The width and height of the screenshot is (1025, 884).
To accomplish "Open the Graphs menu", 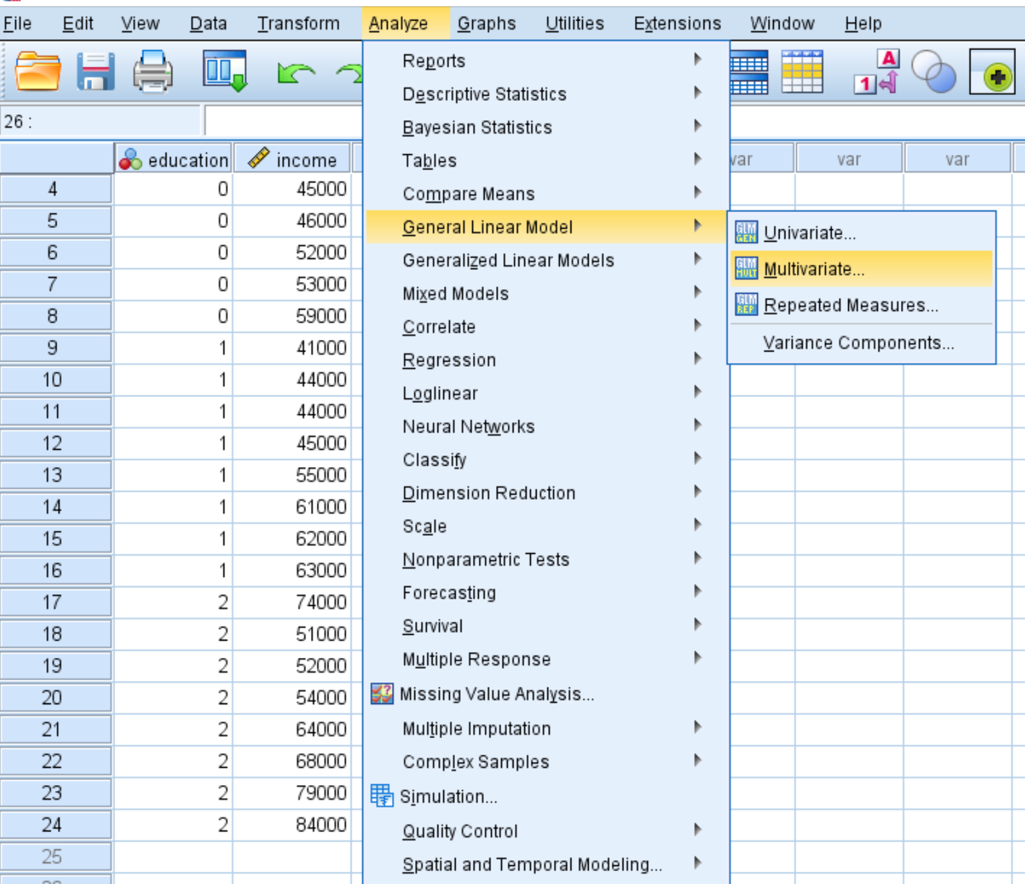I will coord(486,24).
